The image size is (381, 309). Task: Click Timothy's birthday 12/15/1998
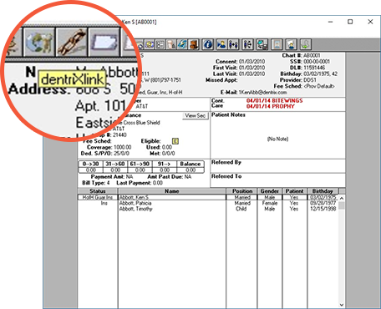coord(323,209)
